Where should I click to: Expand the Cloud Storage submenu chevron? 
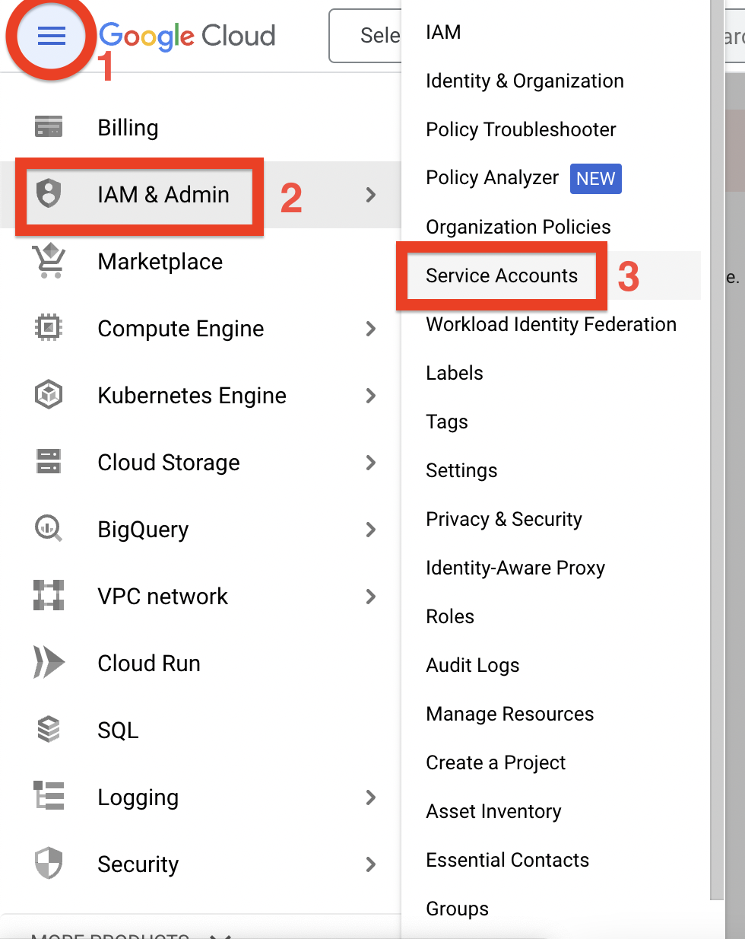[x=371, y=463]
